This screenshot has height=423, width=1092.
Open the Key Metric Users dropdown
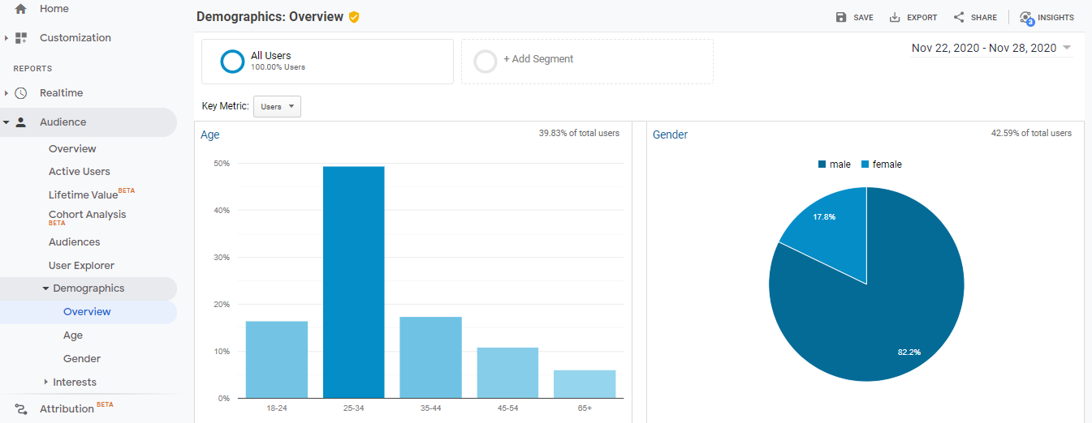[x=277, y=106]
